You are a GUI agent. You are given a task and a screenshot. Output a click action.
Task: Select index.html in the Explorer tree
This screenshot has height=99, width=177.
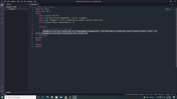(12, 9)
